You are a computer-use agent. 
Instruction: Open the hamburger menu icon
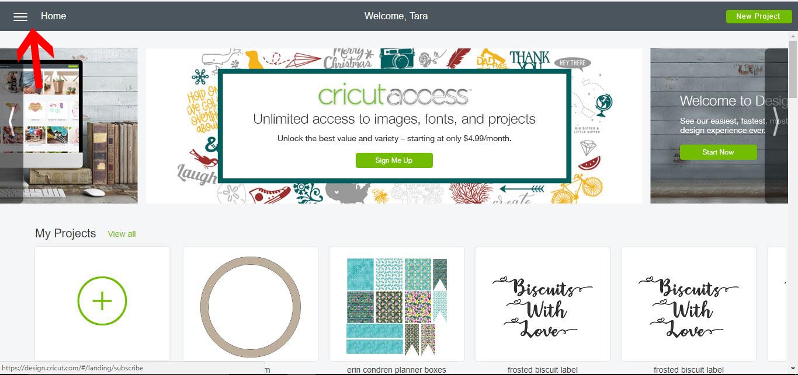tap(20, 17)
